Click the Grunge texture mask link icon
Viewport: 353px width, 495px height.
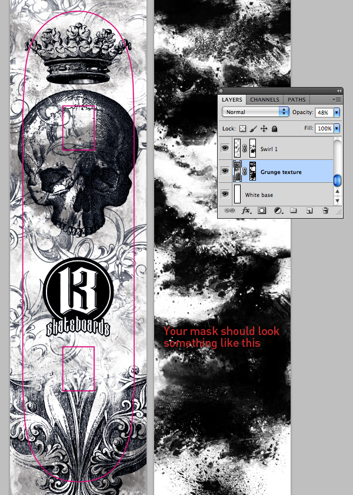pyautogui.click(x=245, y=171)
